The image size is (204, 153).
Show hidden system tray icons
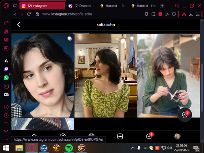pyautogui.click(x=133, y=148)
